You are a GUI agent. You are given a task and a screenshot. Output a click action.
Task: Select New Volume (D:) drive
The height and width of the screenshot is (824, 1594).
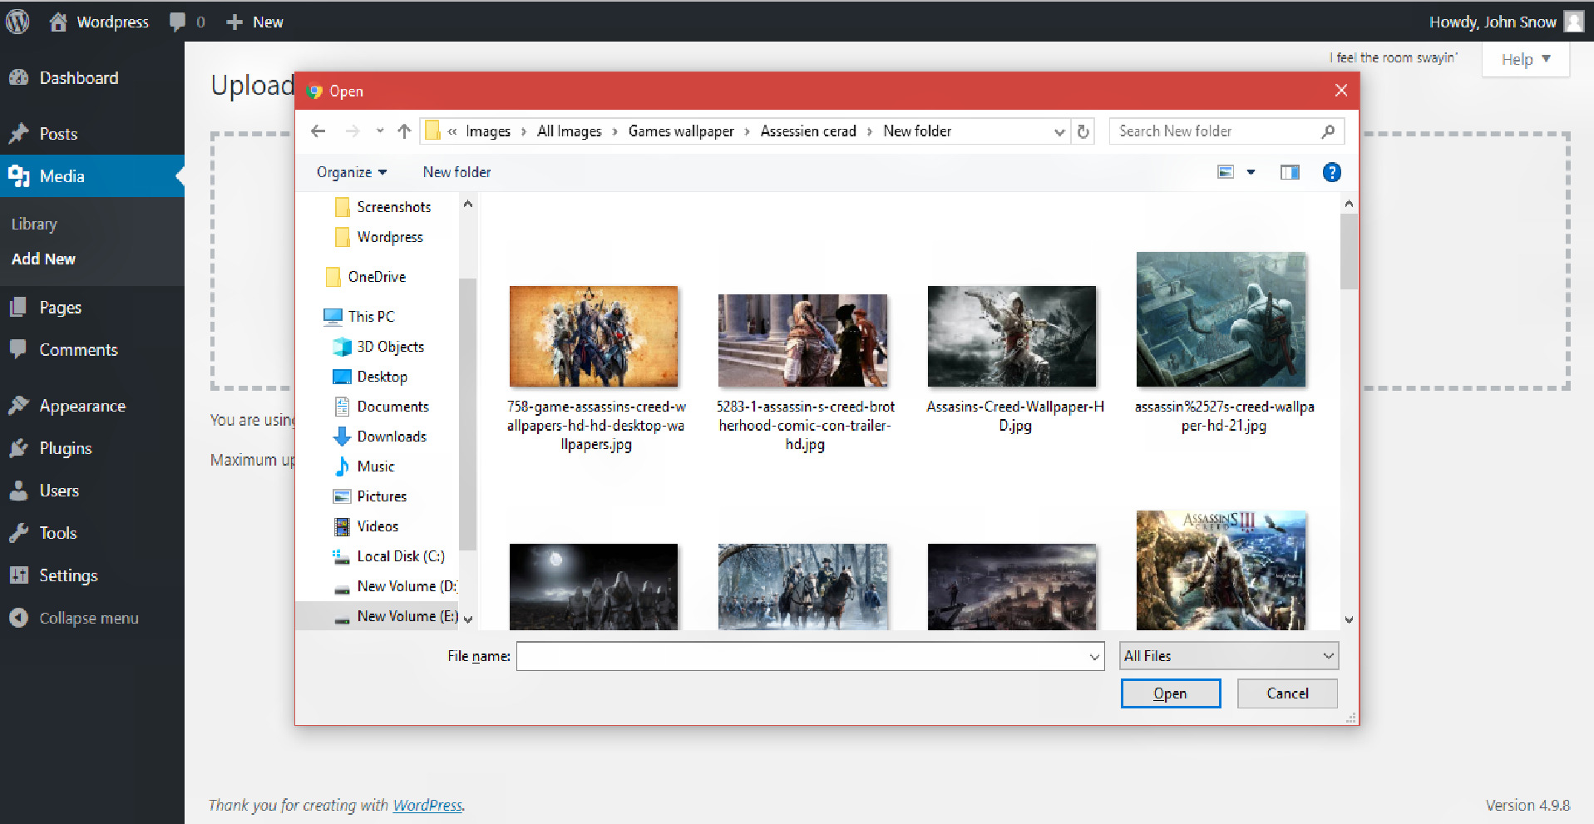(396, 586)
